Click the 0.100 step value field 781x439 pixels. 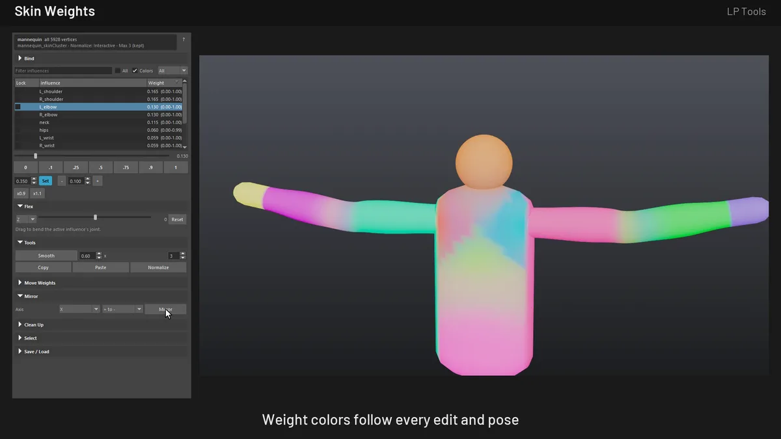click(76, 181)
